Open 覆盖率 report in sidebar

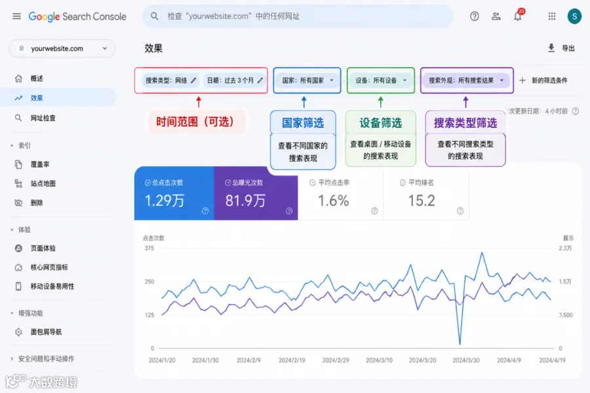pos(40,164)
